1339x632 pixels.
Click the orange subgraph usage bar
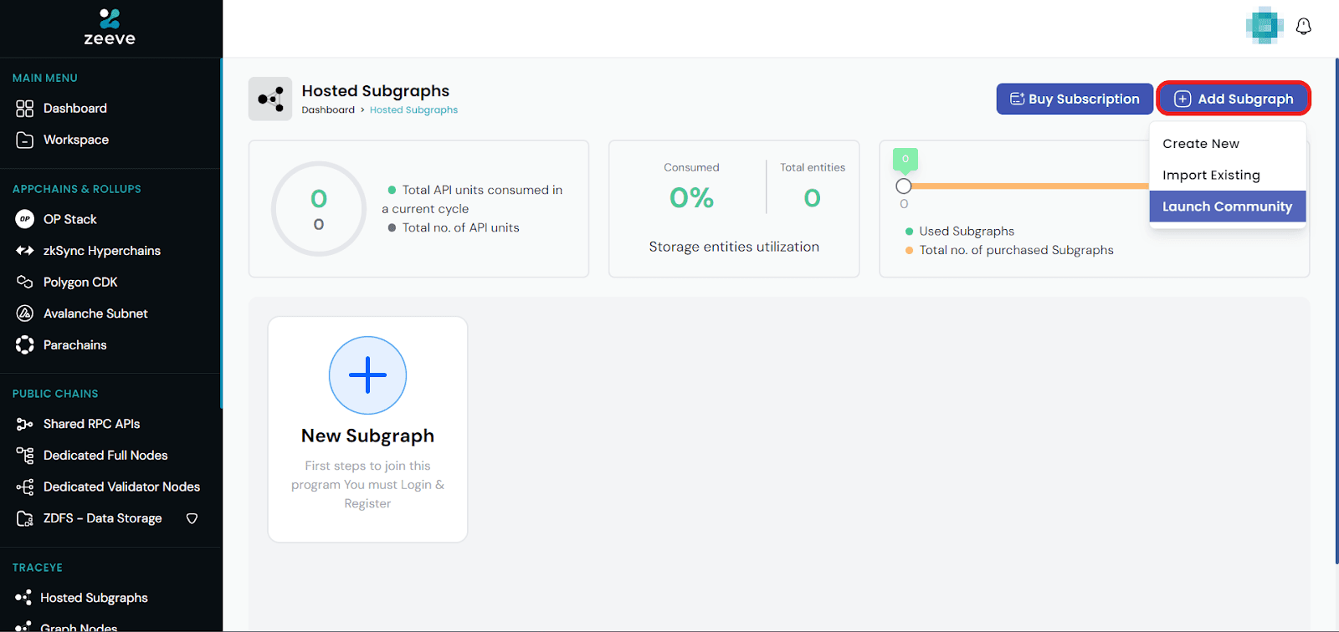point(1029,186)
